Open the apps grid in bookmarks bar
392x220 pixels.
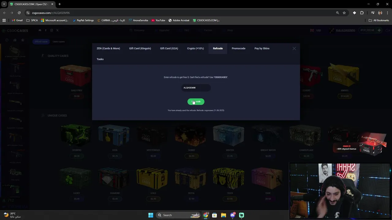(4, 20)
